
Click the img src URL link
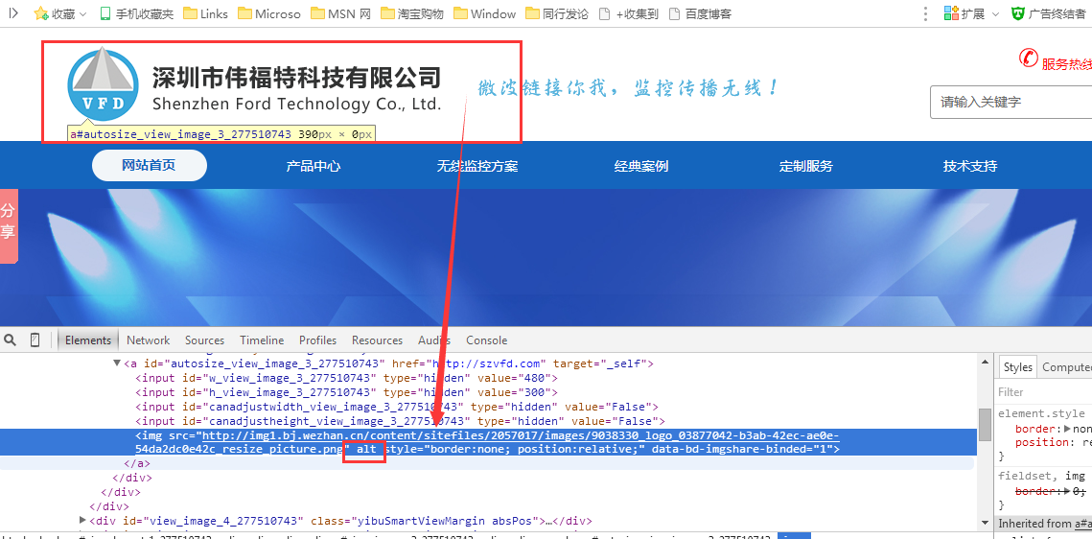click(x=487, y=442)
